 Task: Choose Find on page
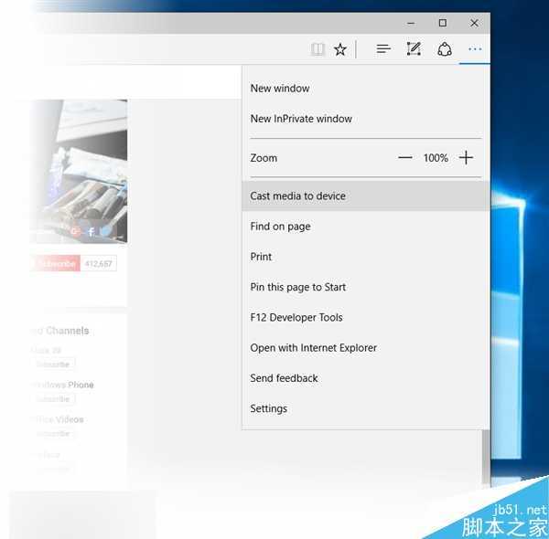365,227
